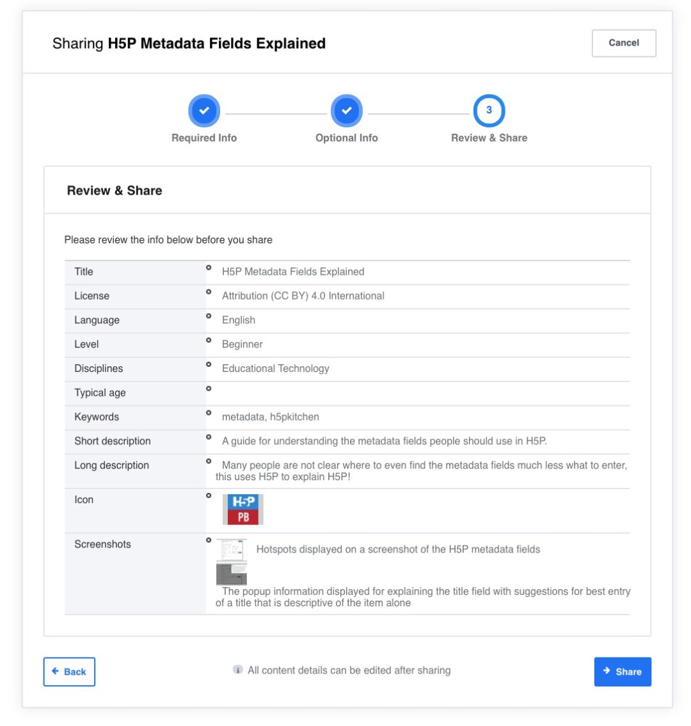691x726 pixels.
Task: Go Back to the previous step
Action: [69, 672]
